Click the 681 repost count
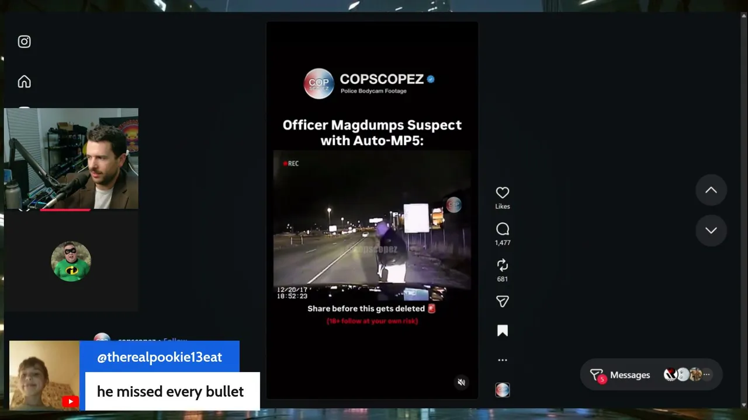The height and width of the screenshot is (420, 748). coord(503,279)
